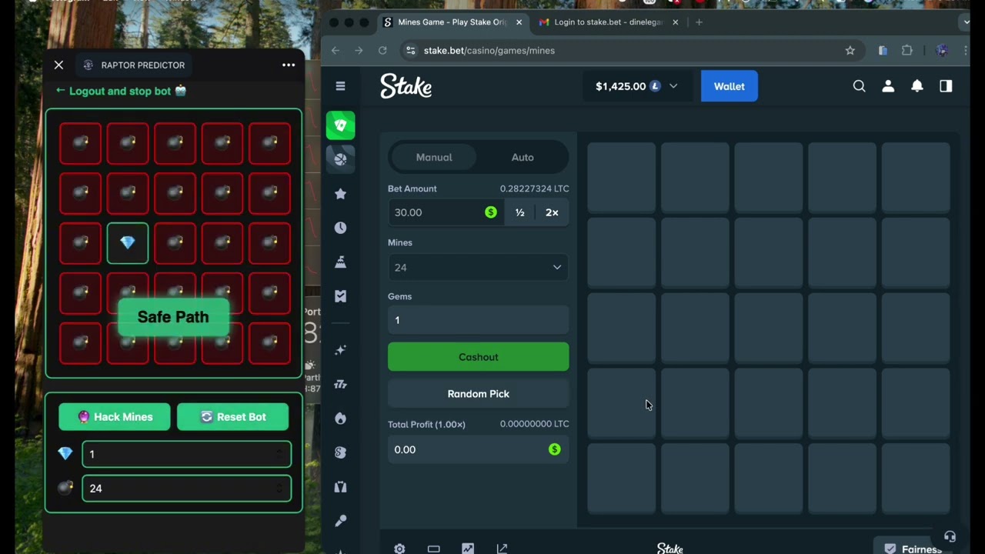Click the green Cashout button
The height and width of the screenshot is (554, 985).
tap(478, 357)
